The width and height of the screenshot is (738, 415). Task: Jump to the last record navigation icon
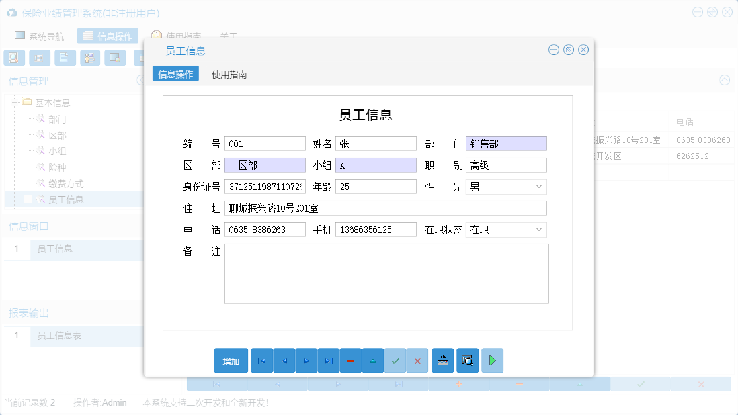tap(328, 361)
